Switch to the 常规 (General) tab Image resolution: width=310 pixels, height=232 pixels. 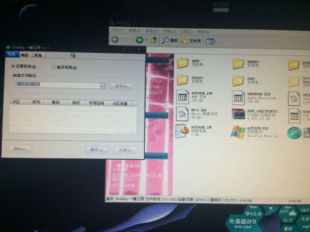coord(12,55)
